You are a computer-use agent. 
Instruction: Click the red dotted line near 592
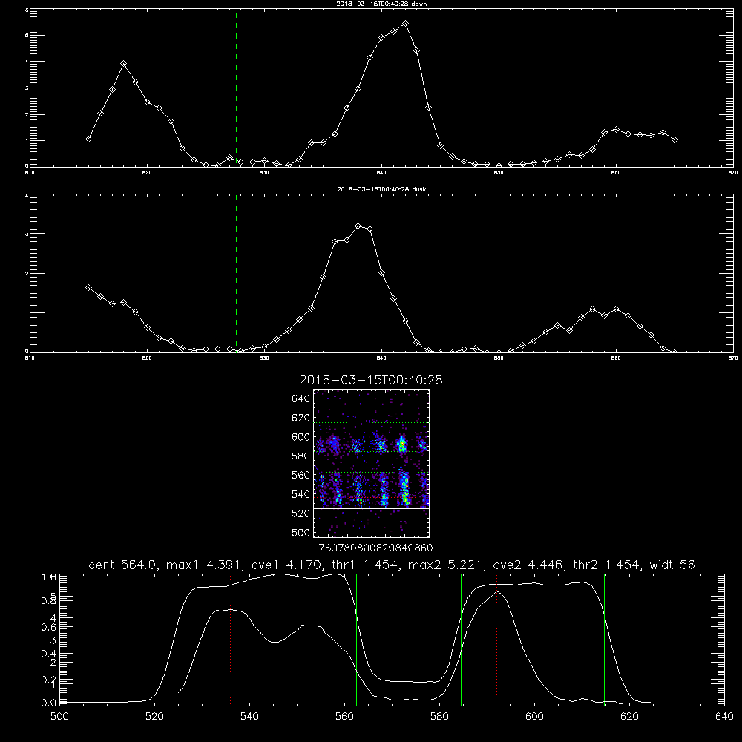497,639
